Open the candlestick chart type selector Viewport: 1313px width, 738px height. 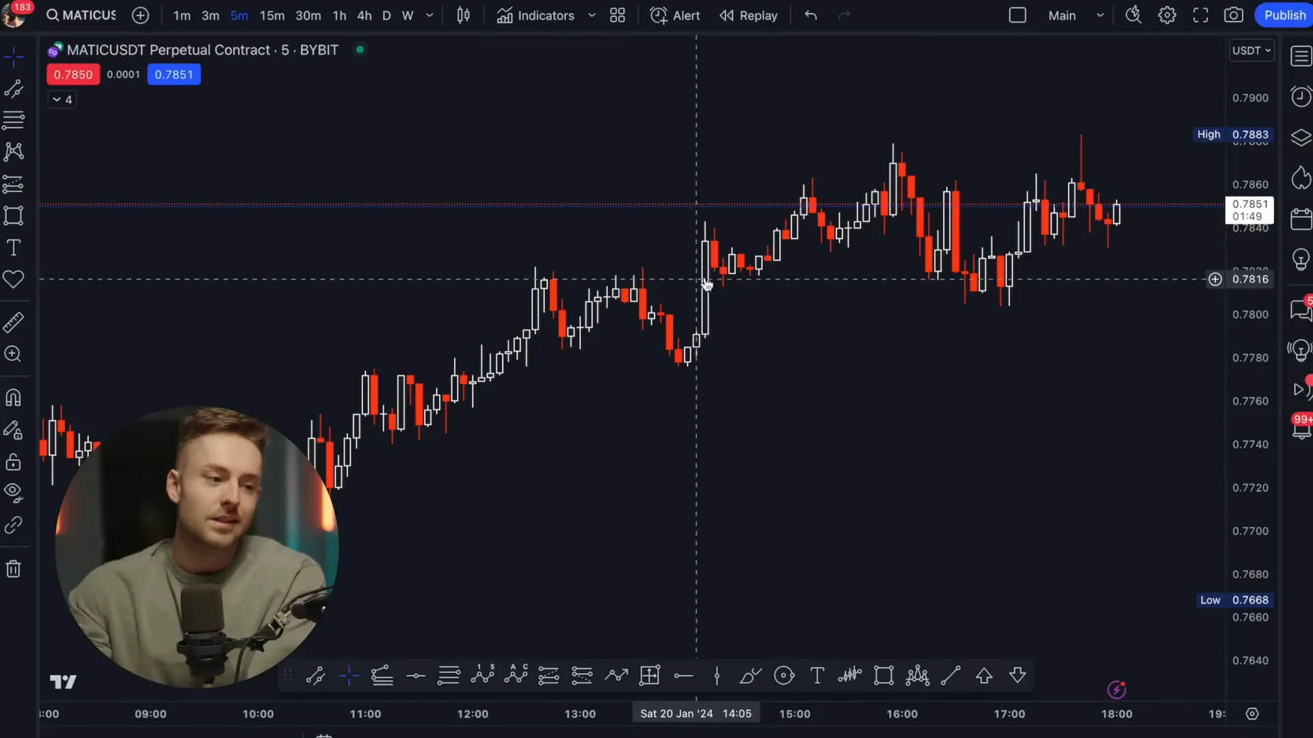[x=464, y=15]
